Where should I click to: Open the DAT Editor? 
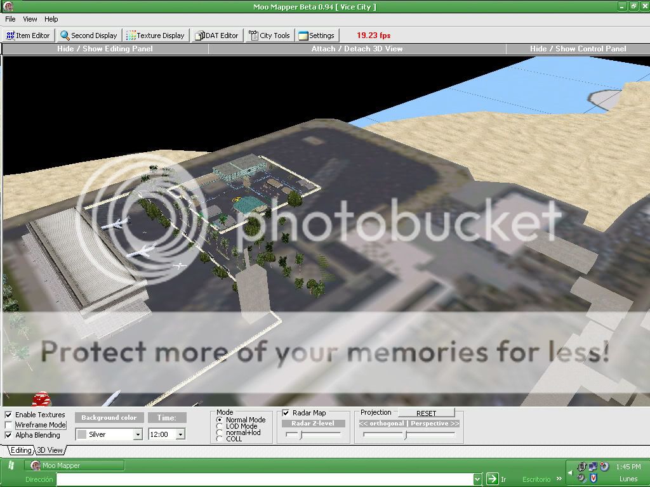pyautogui.click(x=217, y=36)
